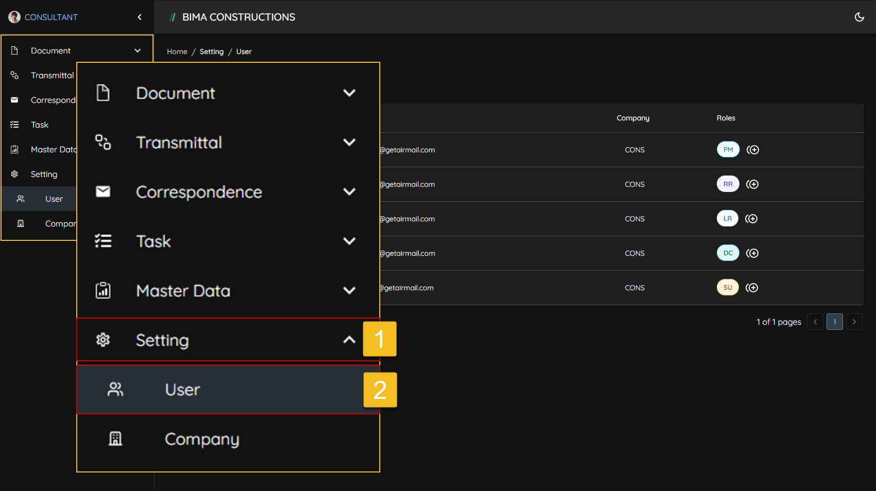Add a role next to the PM badge
This screenshot has width=876, height=491.
[753, 150]
